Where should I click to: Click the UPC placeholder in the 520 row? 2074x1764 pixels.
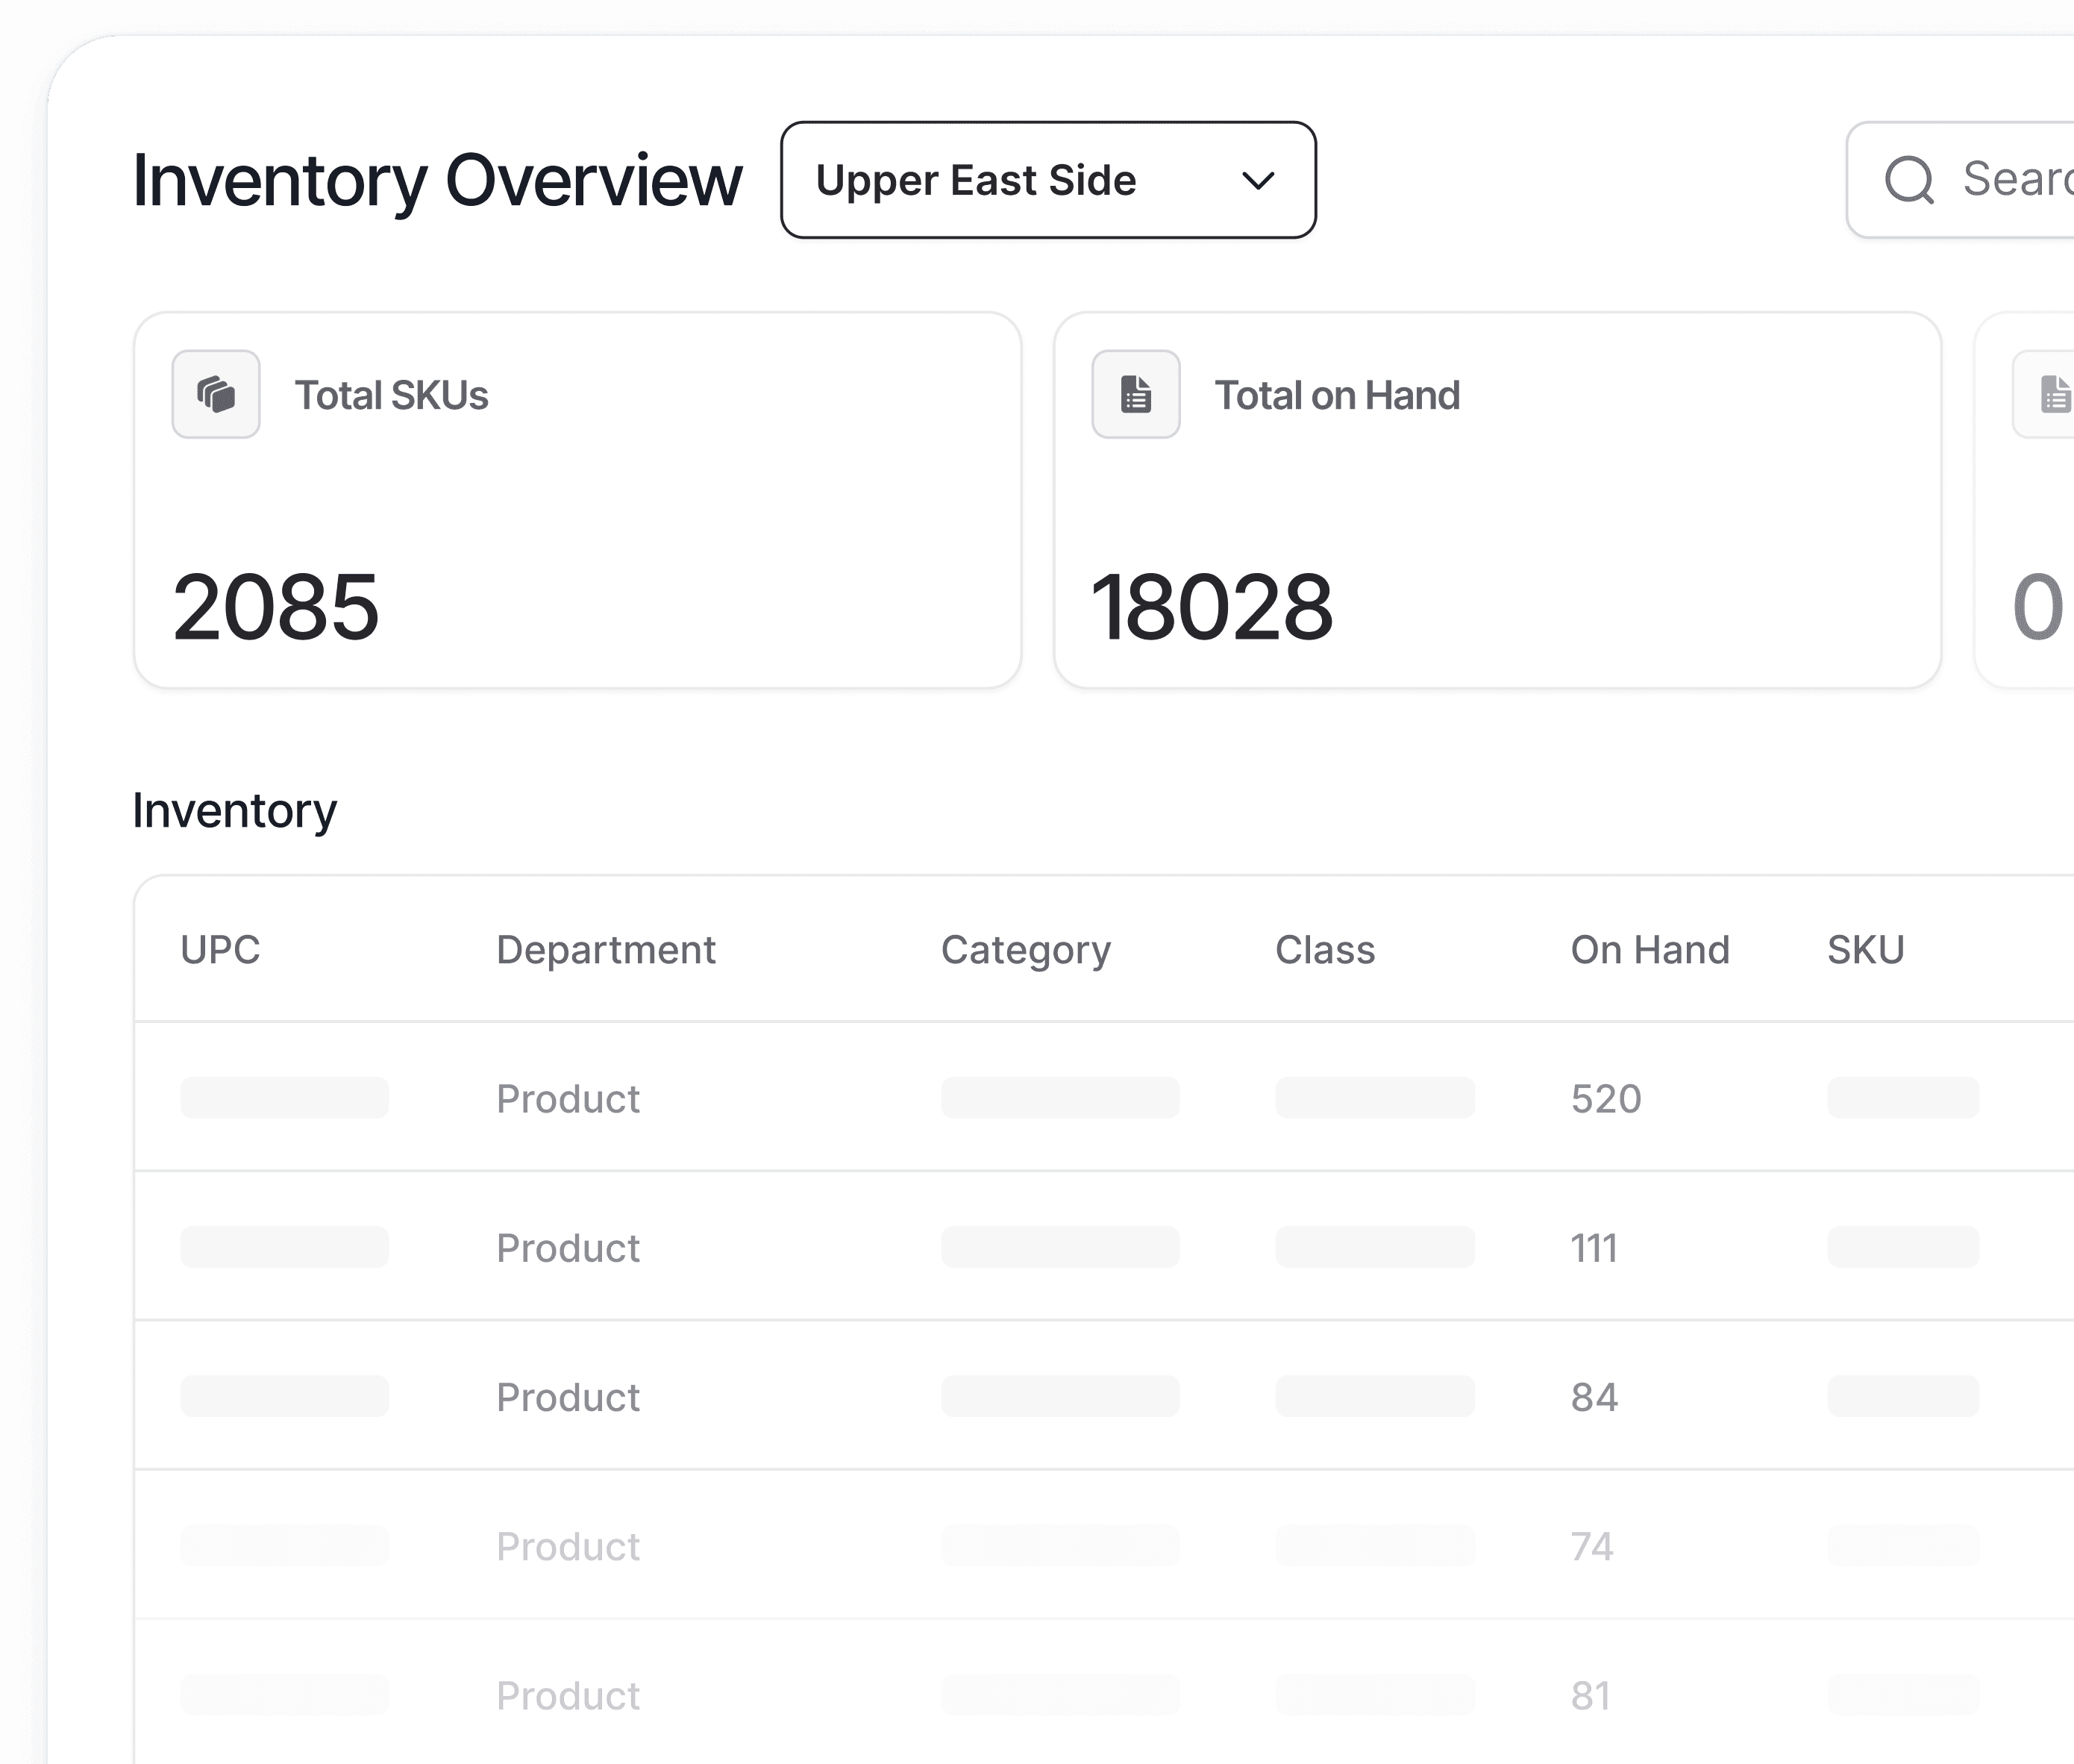click(x=283, y=1097)
